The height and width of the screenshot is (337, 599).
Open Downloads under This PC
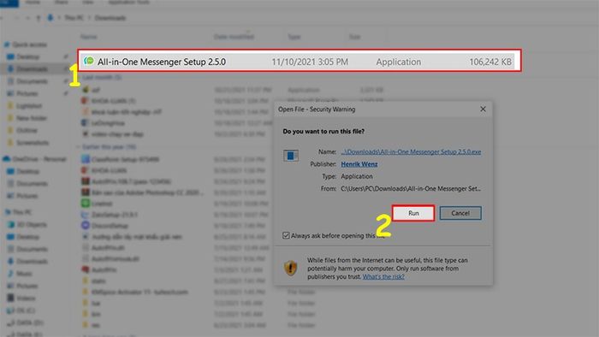33,262
